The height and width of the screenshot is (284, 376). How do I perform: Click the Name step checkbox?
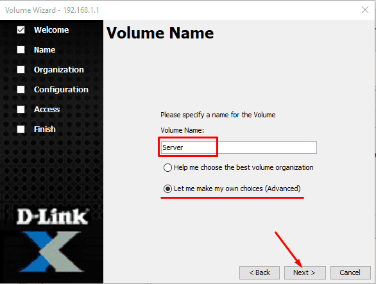click(21, 49)
